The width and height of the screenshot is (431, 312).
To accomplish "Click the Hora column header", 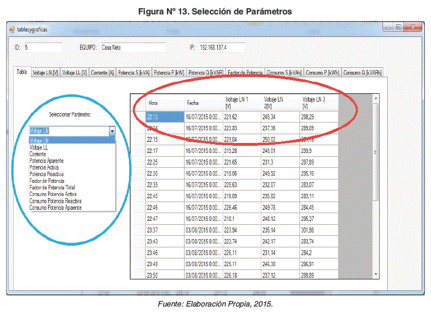I will pyautogui.click(x=165, y=102).
